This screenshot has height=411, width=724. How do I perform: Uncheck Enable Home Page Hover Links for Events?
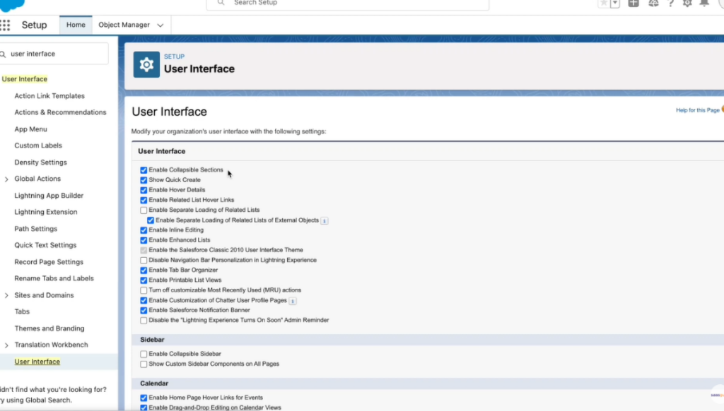coord(144,398)
